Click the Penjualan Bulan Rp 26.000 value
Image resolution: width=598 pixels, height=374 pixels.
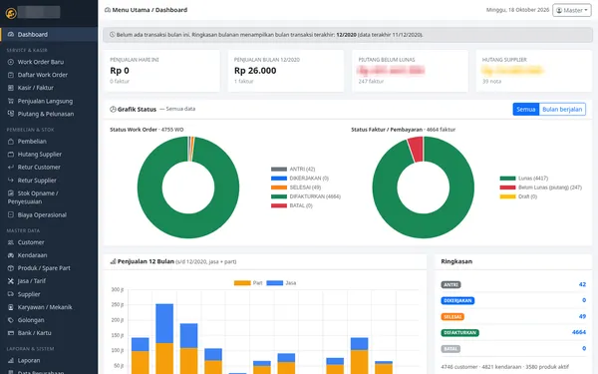[255, 71]
